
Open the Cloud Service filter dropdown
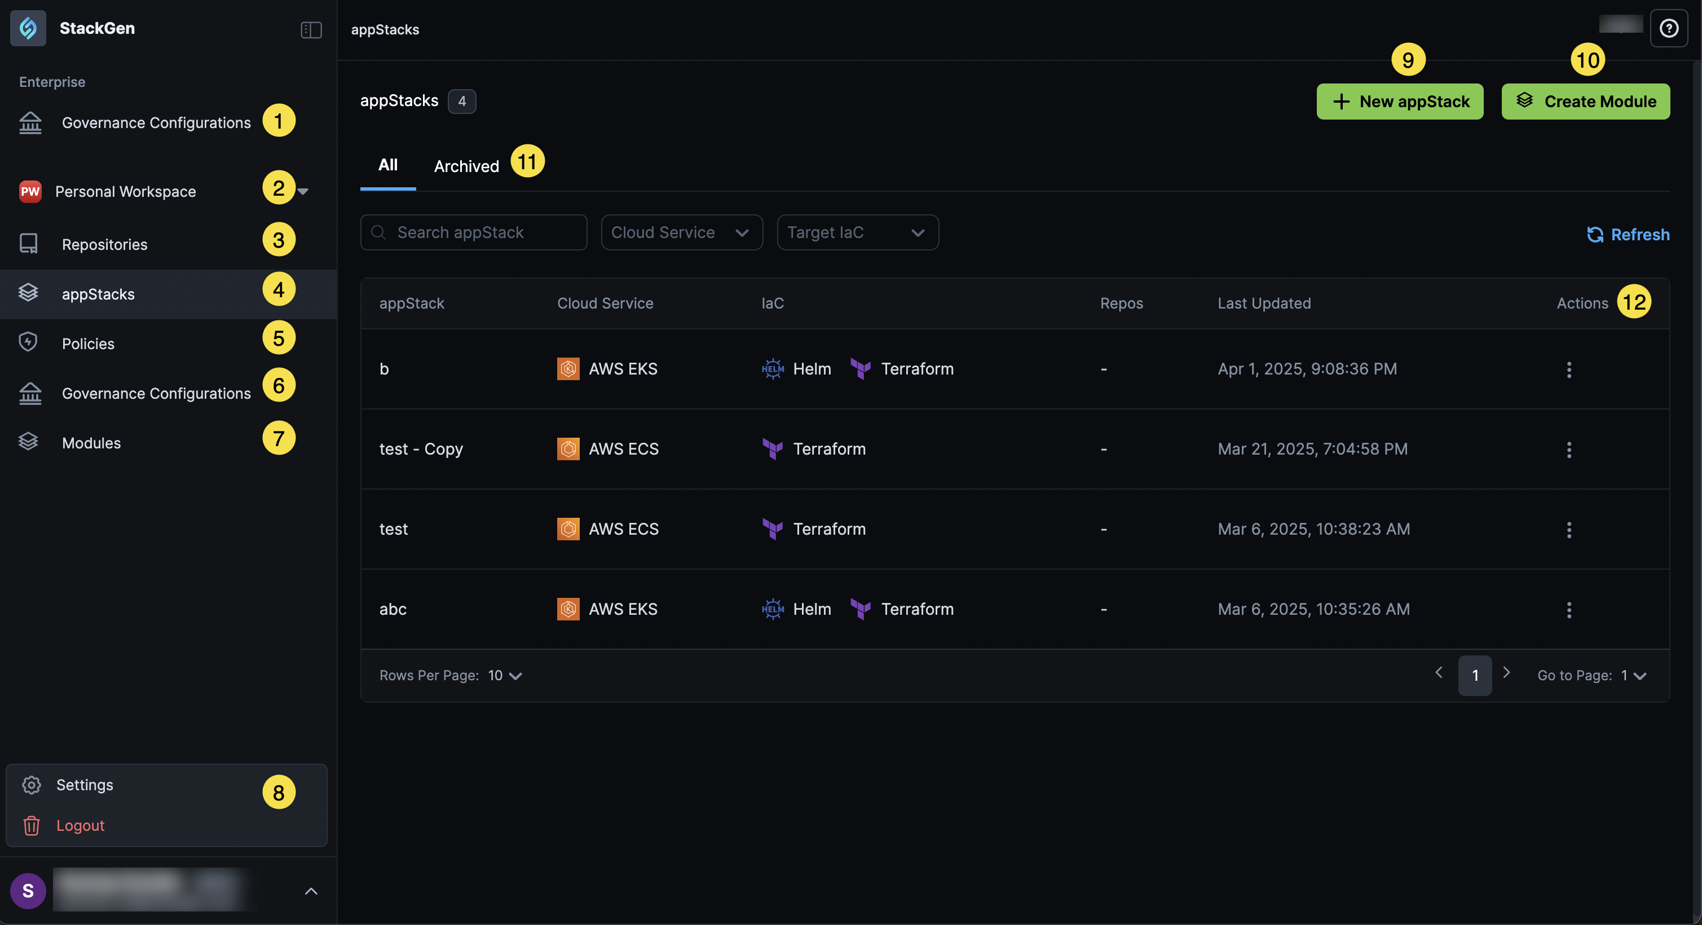coord(682,232)
